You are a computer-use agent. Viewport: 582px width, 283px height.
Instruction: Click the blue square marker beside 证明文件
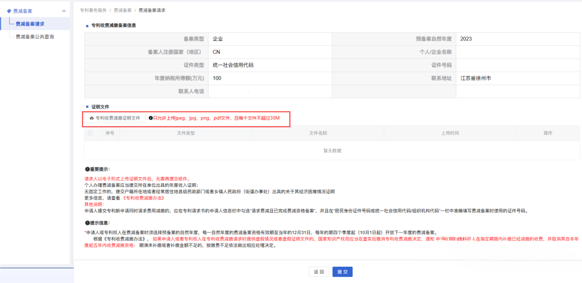87,107
